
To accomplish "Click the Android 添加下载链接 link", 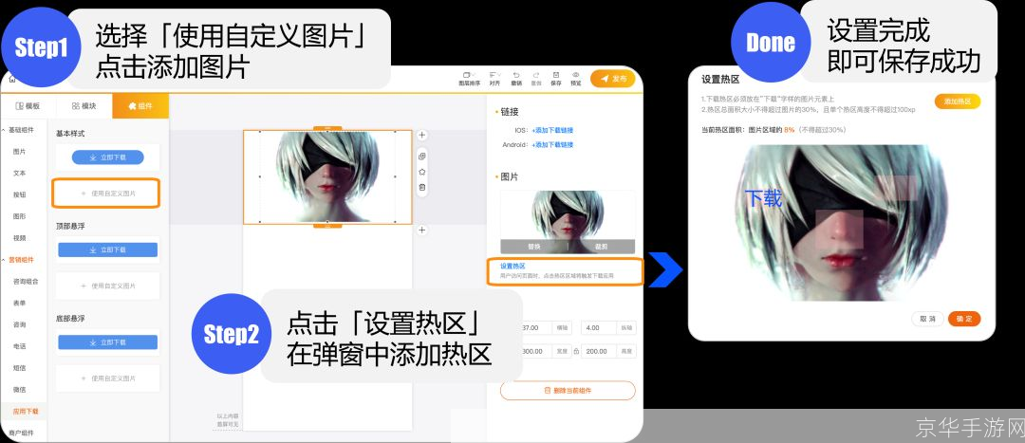I will (x=552, y=144).
